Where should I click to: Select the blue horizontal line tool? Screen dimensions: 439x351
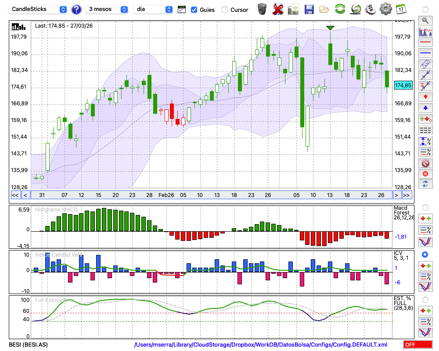[425, 53]
